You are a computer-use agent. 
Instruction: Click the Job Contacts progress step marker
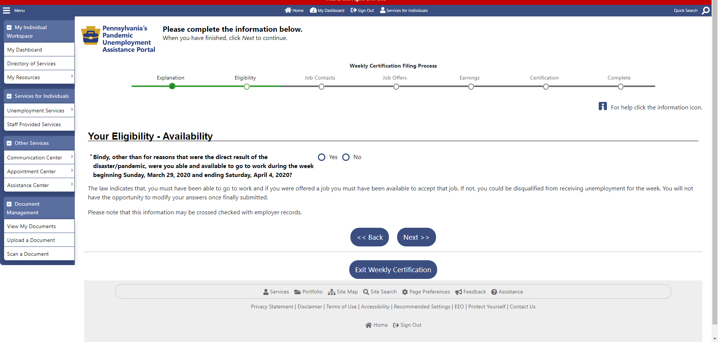coord(321,87)
